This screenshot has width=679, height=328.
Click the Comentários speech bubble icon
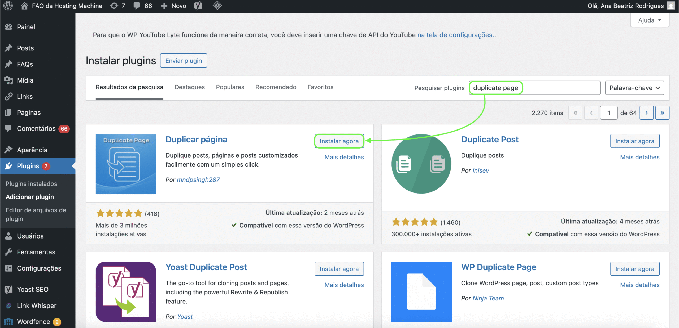pos(8,128)
